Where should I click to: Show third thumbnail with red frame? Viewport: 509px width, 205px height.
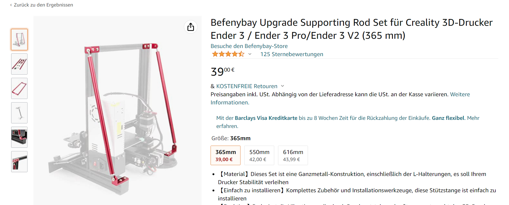coord(19,88)
